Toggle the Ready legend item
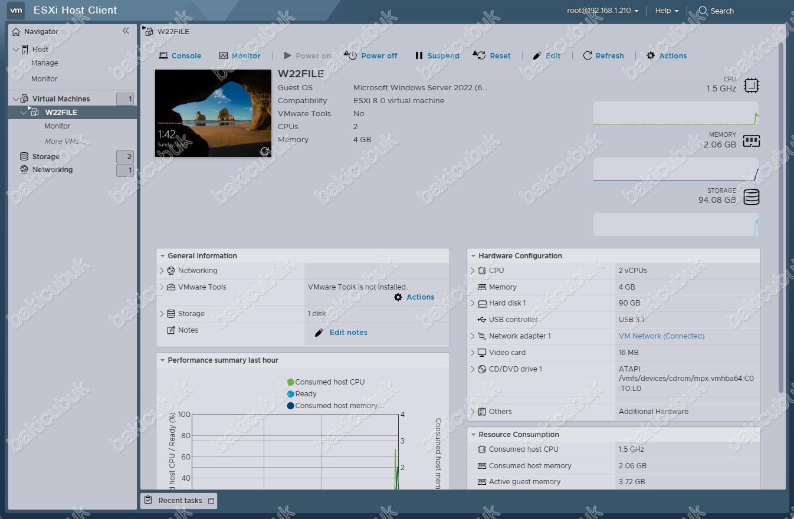The image size is (794, 519). coord(302,394)
